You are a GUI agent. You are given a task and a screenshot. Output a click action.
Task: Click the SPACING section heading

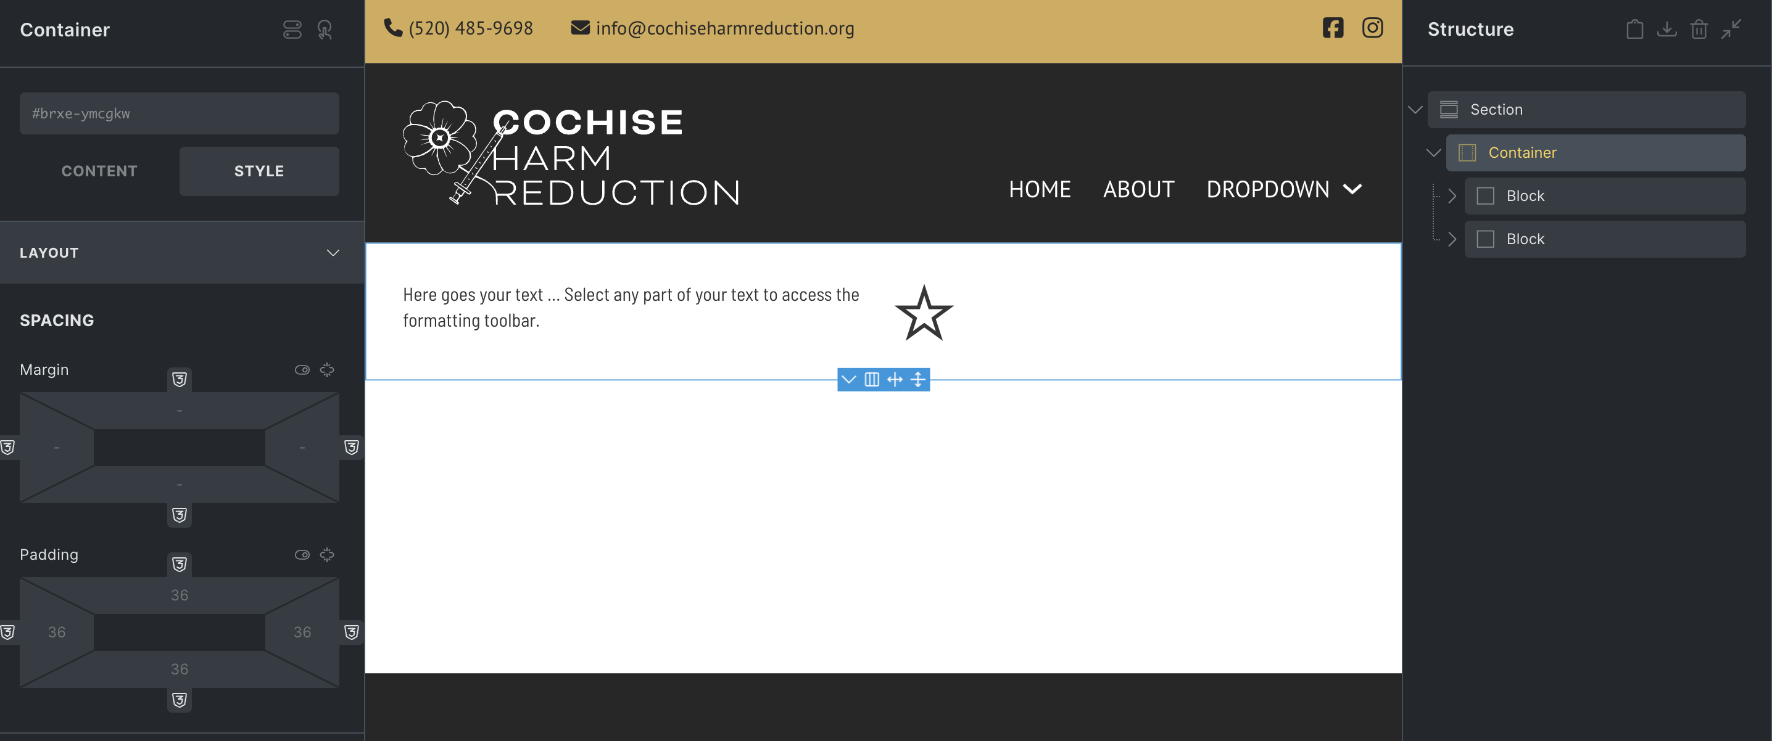pos(57,321)
